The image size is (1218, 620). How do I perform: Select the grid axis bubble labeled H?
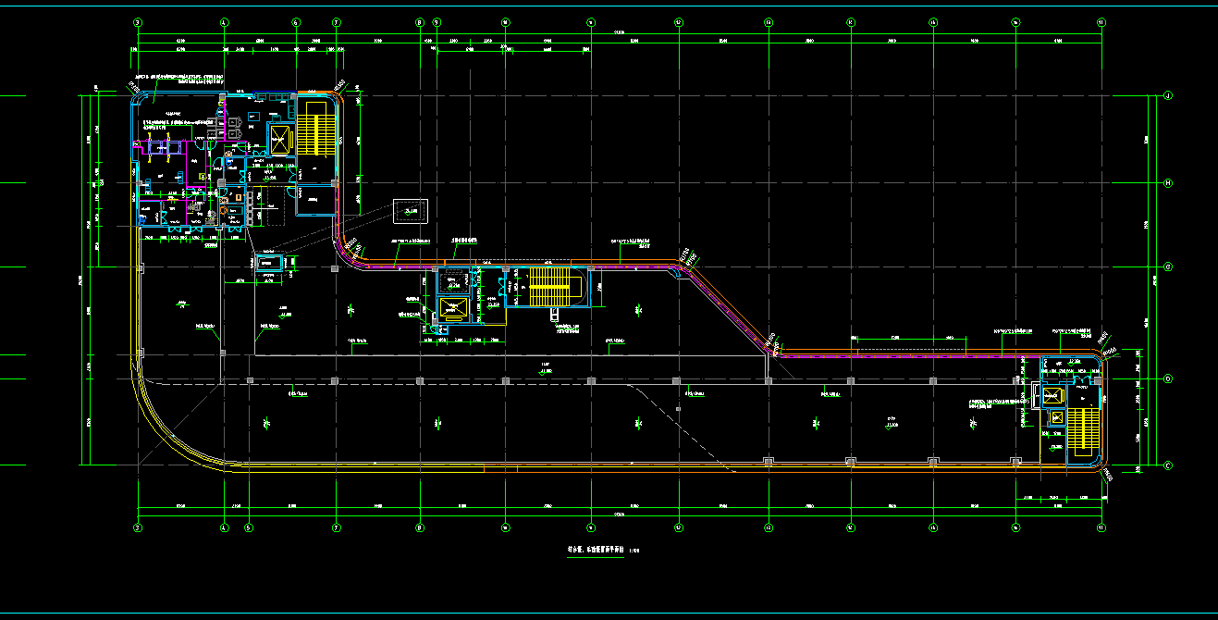click(1167, 183)
